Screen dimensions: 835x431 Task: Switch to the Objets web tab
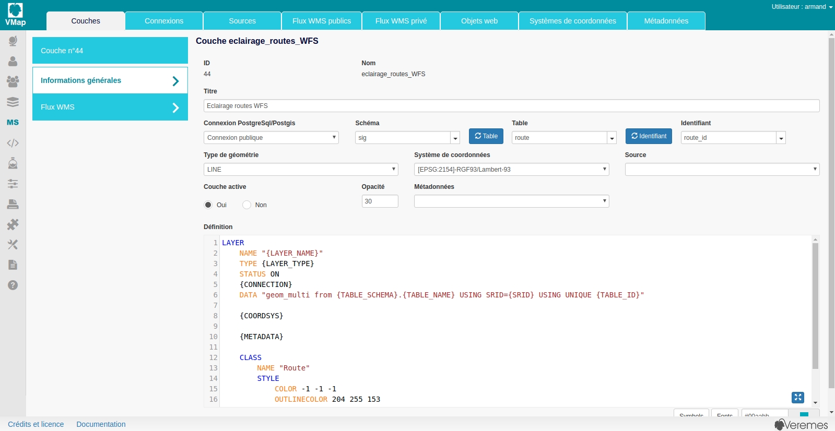pos(479,21)
